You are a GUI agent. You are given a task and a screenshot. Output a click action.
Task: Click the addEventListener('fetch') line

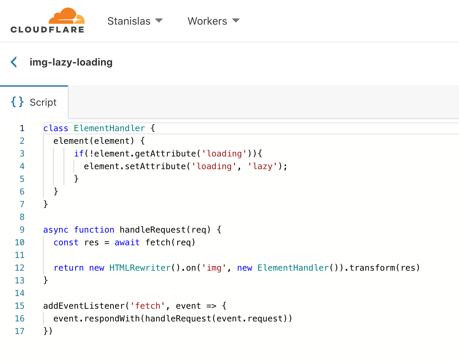[x=135, y=306]
